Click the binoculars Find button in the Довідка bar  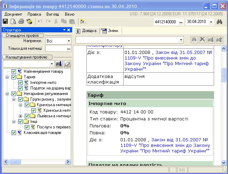(x=194, y=40)
